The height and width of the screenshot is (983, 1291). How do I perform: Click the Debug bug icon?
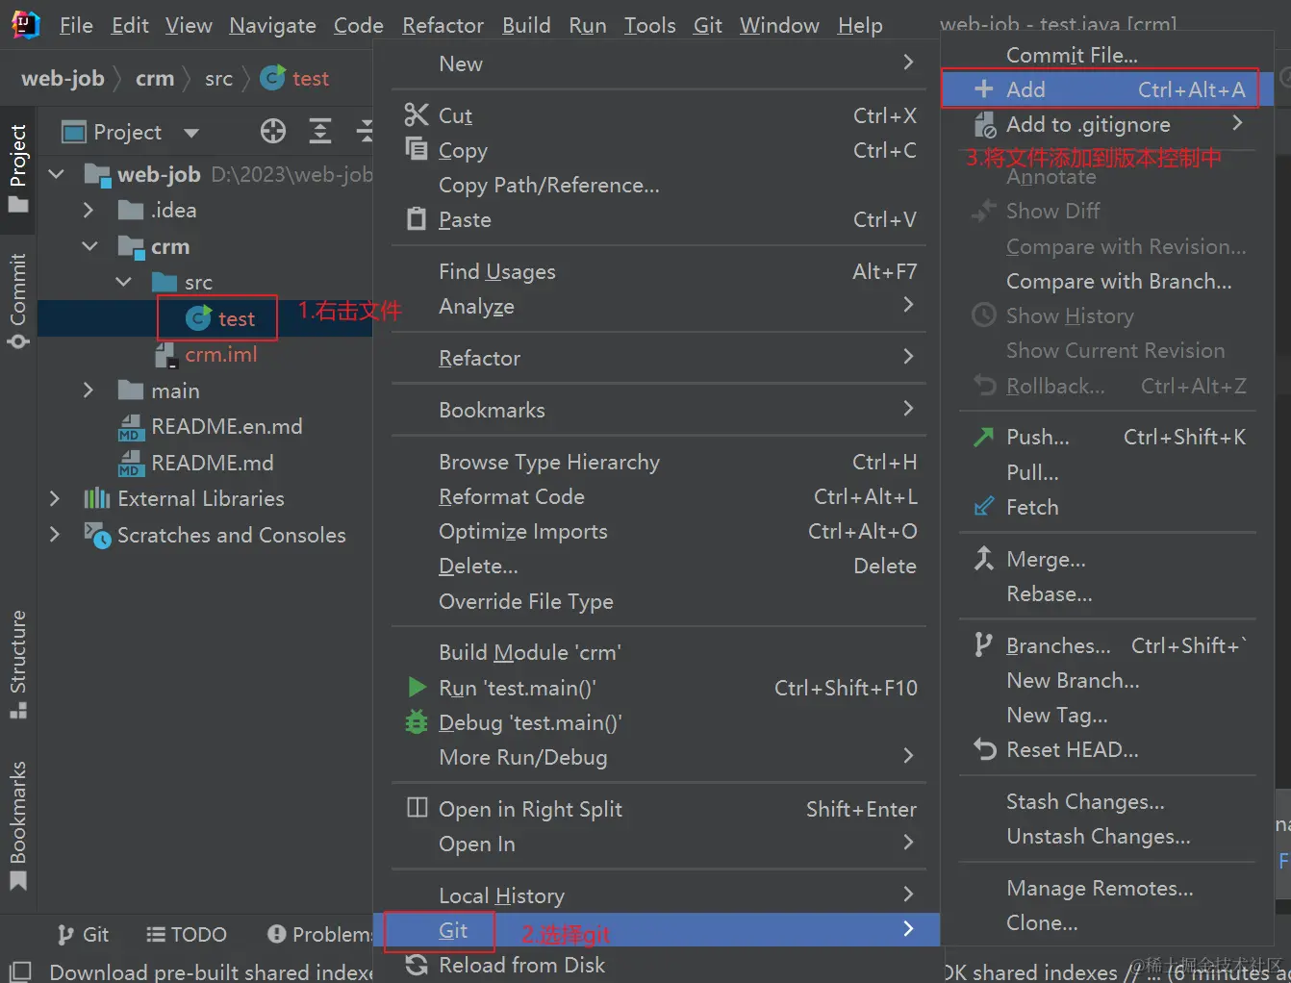(416, 721)
